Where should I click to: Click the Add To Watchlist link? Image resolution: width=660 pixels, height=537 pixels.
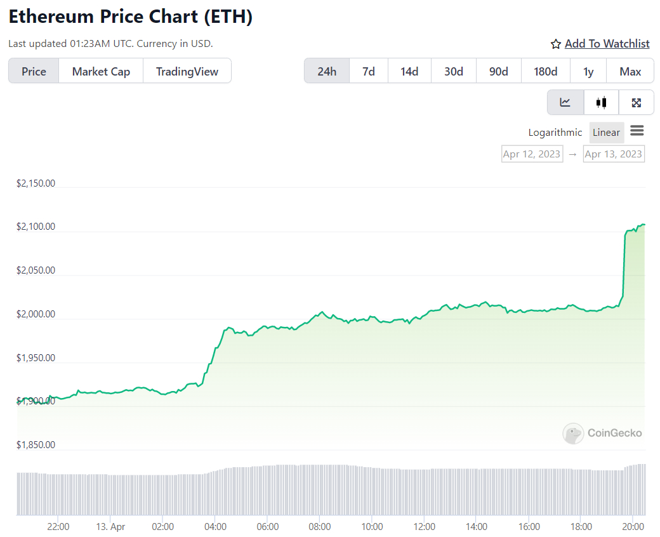(607, 44)
